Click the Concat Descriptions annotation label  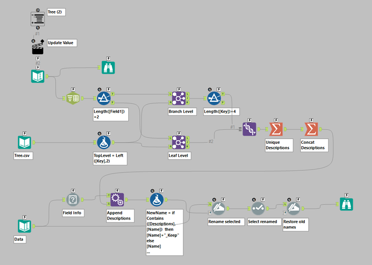click(314, 145)
